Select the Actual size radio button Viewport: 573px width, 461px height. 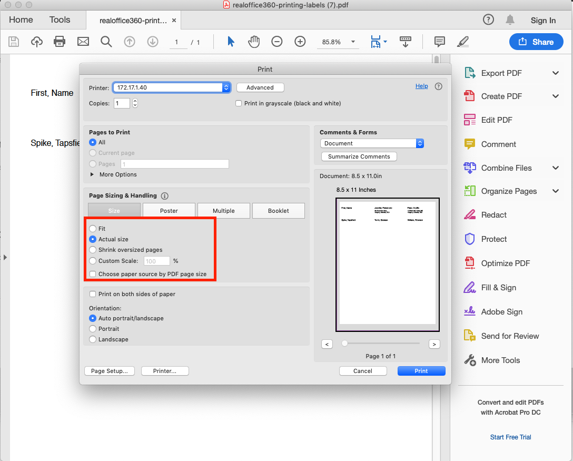tap(93, 239)
